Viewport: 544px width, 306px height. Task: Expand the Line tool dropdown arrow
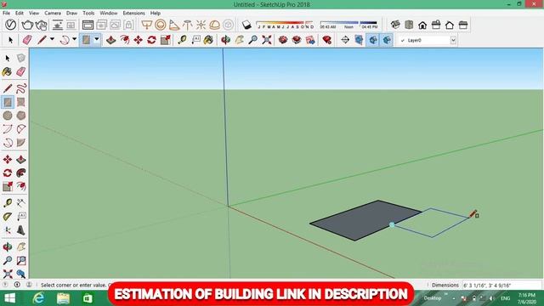pos(52,39)
